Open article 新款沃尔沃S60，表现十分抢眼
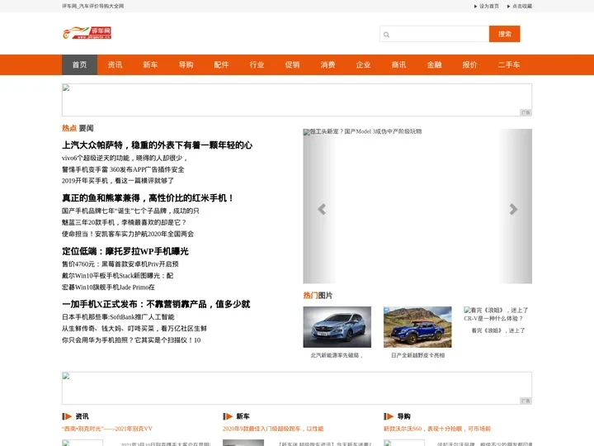The width and height of the screenshot is (594, 446). tap(437, 429)
